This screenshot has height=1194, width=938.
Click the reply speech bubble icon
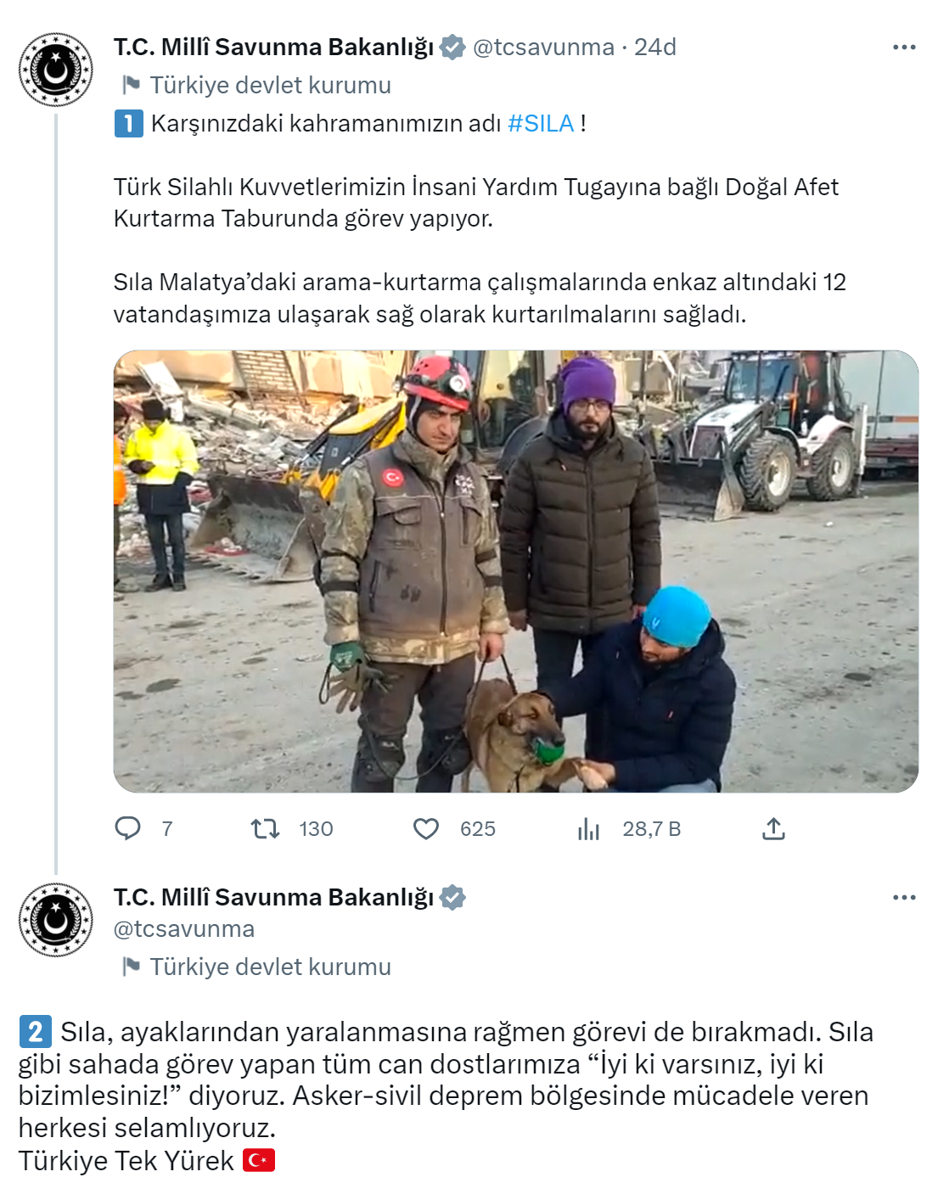pyautogui.click(x=127, y=828)
